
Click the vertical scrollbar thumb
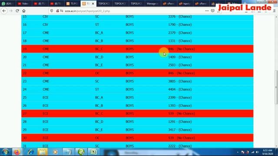tap(276, 87)
